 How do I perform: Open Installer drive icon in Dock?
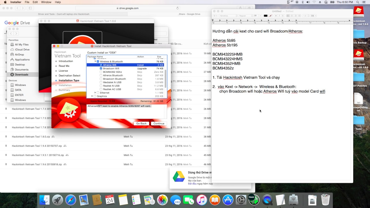click(x=294, y=200)
